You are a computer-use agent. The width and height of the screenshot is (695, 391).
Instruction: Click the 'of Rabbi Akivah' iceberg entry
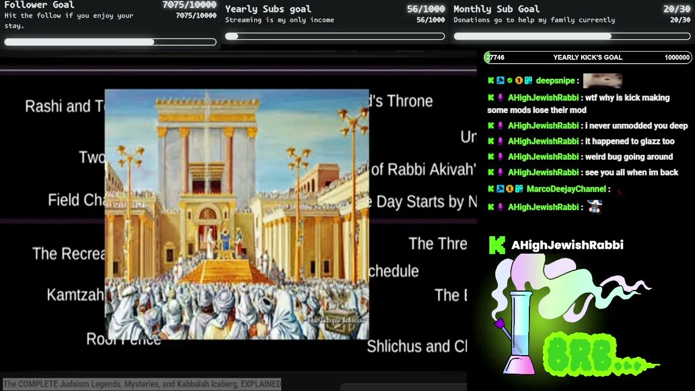pyautogui.click(x=424, y=170)
